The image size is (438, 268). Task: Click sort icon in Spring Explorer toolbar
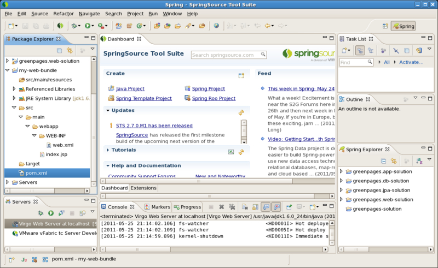(419, 161)
